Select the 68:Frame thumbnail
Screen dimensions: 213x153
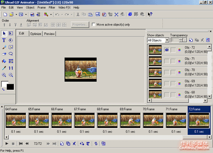pos(107,120)
